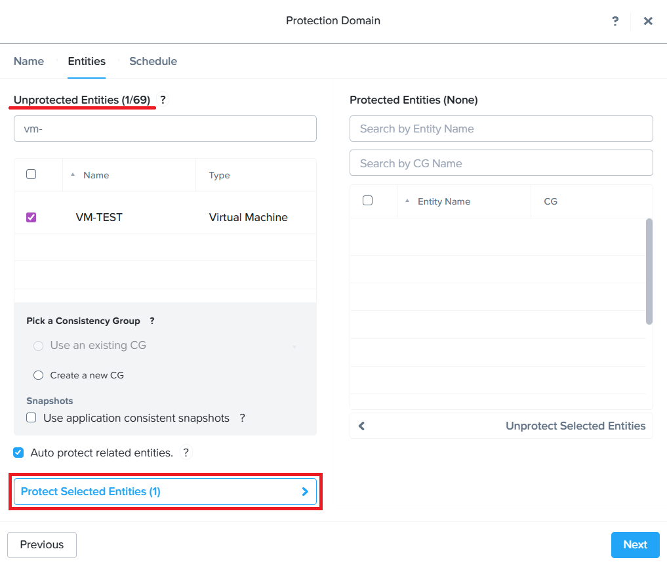
Task: Click the protected entities list scrollbar
Action: [x=649, y=271]
